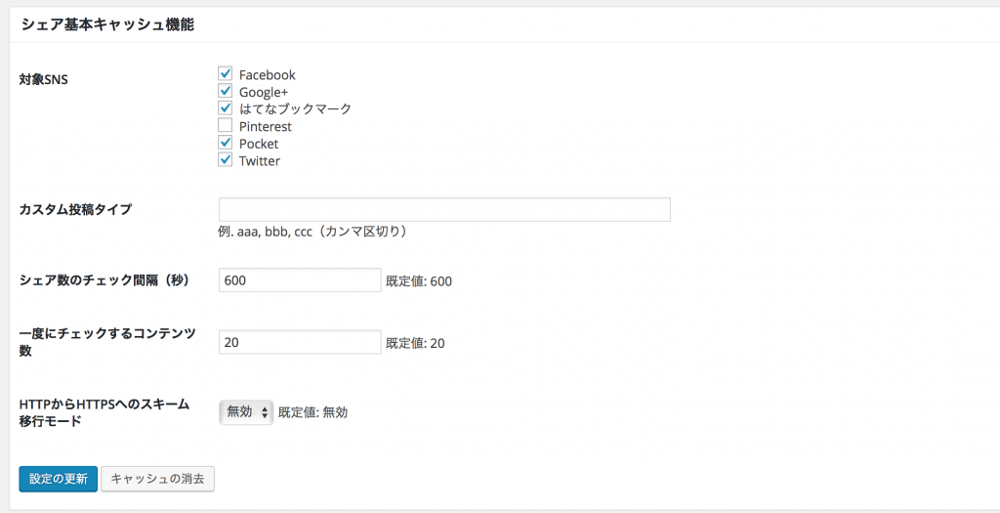Focus the 一度にチェックするコンテンツ数 field
This screenshot has width=1000, height=513.
tap(299, 342)
